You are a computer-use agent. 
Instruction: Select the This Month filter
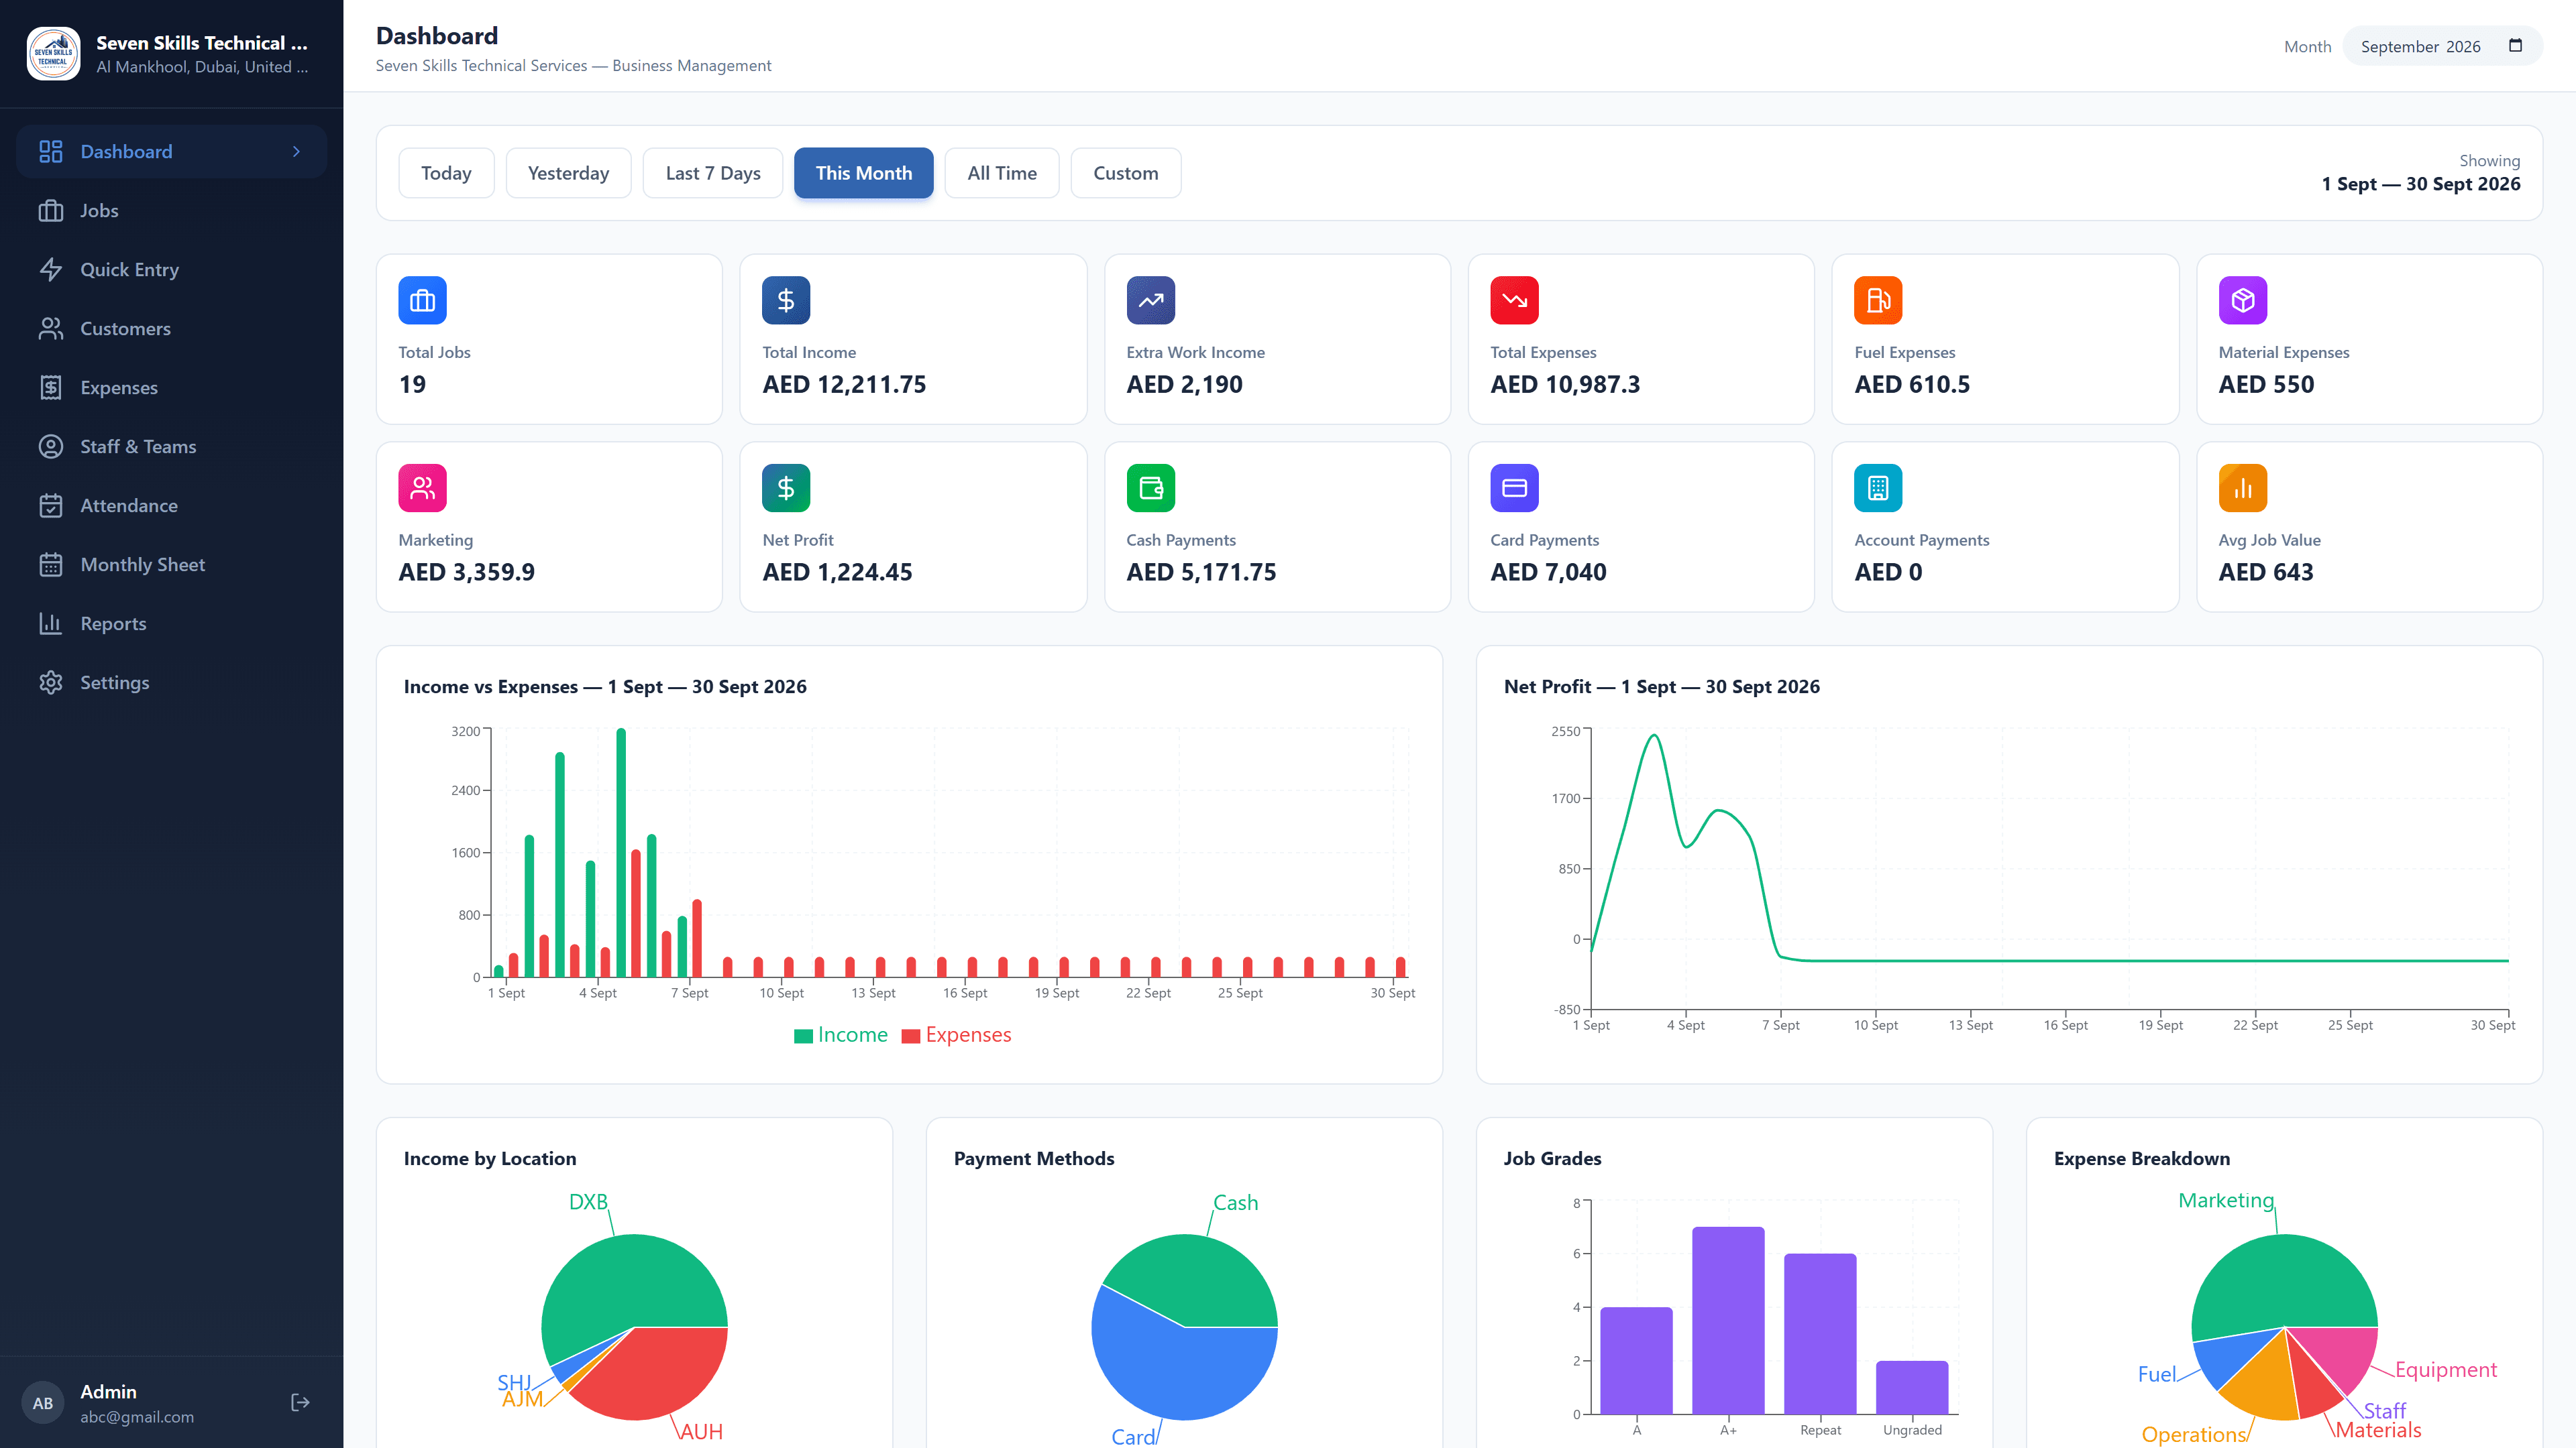[x=864, y=173]
